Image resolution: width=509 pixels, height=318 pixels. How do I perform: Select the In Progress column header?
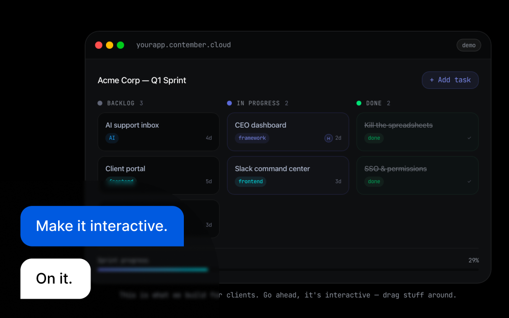pos(258,103)
